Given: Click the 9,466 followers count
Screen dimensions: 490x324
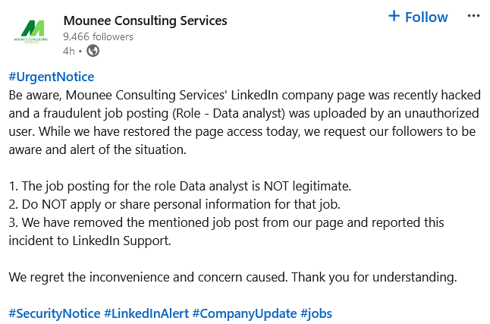Looking at the screenshot, I should (x=98, y=36).
